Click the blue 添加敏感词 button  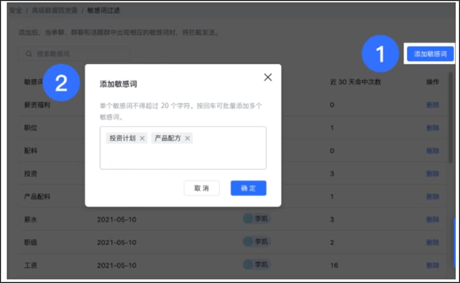point(430,54)
